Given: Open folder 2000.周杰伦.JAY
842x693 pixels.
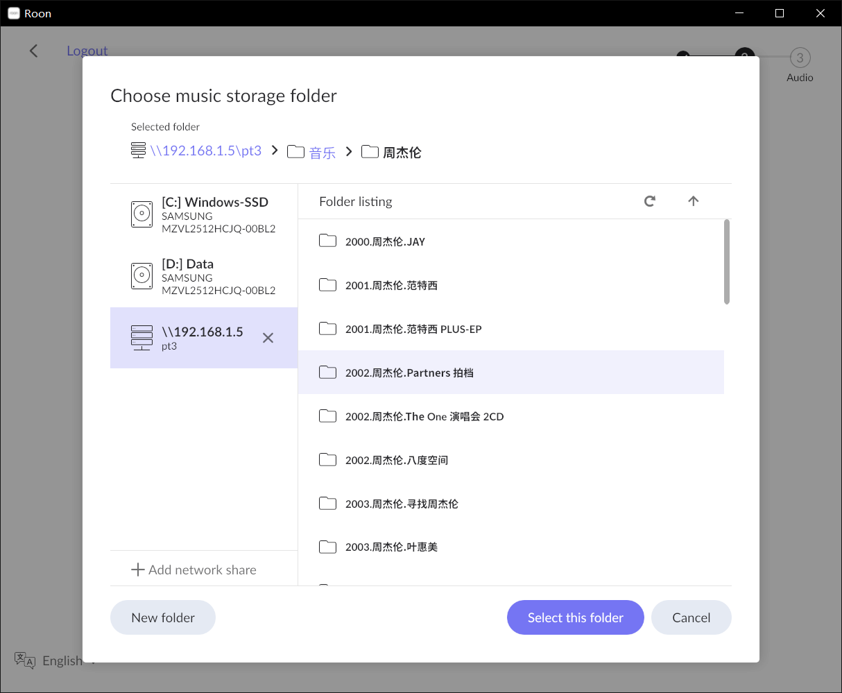Looking at the screenshot, I should 385,241.
